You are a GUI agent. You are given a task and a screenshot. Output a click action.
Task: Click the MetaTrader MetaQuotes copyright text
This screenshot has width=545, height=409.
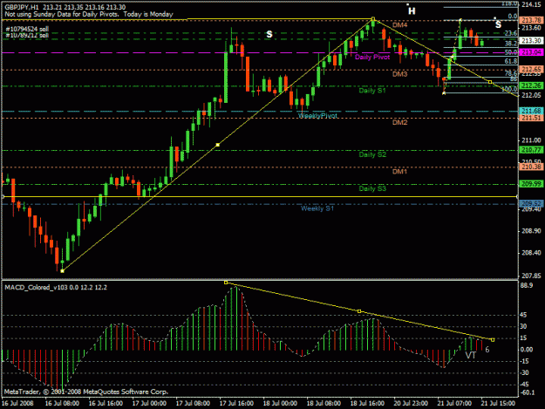(x=86, y=392)
